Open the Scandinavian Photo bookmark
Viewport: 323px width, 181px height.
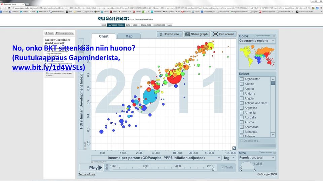[305, 12]
